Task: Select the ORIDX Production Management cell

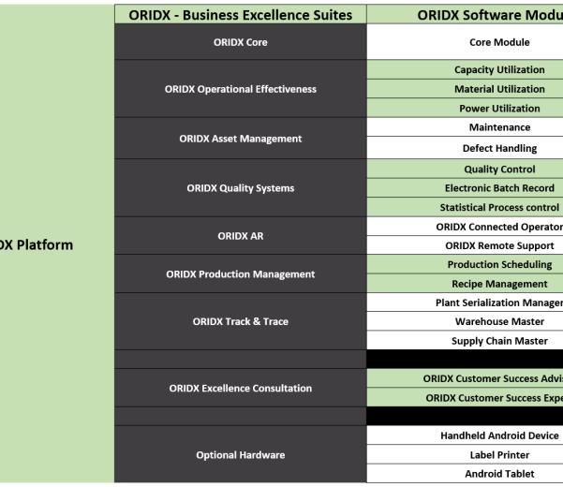Action: (240, 274)
